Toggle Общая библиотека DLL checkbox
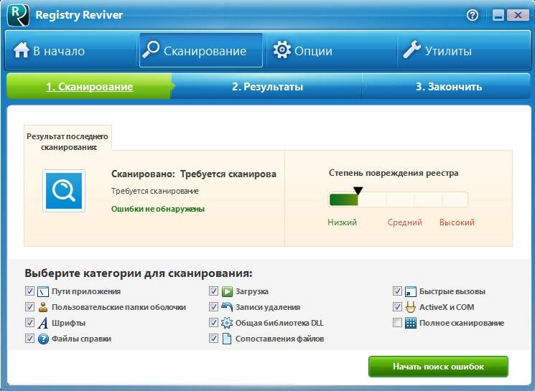The image size is (535, 391). 213,322
